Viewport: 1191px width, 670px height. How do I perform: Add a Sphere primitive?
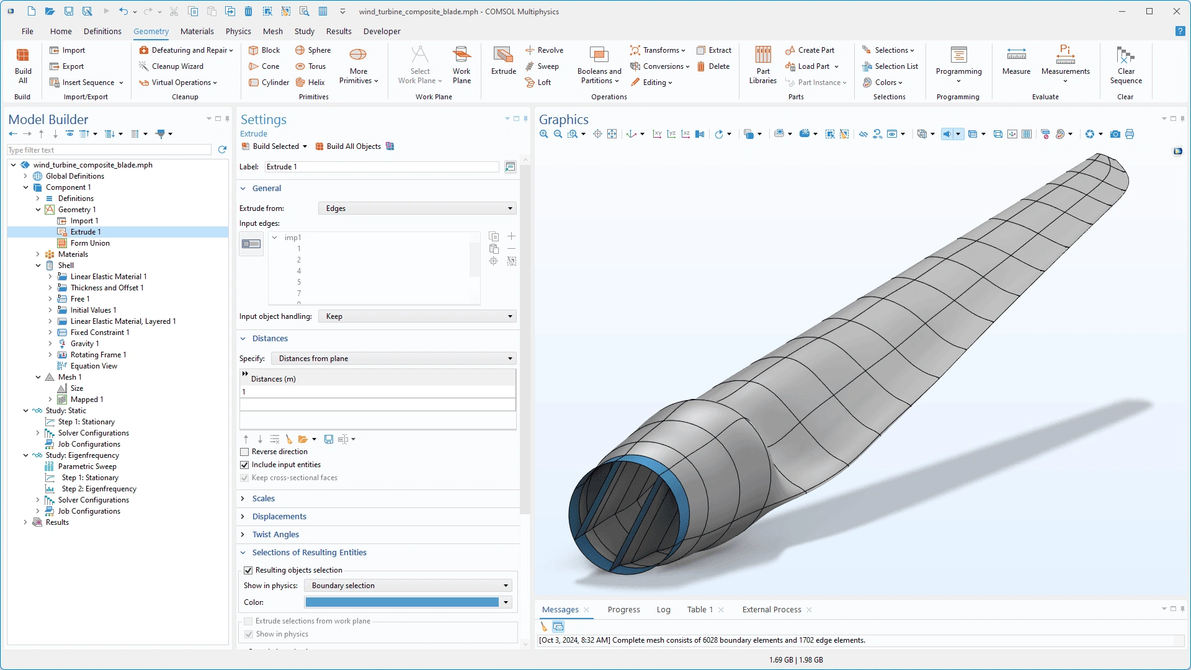click(x=313, y=50)
